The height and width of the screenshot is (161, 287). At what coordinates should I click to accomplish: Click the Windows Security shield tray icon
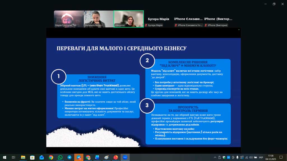click(x=224, y=157)
